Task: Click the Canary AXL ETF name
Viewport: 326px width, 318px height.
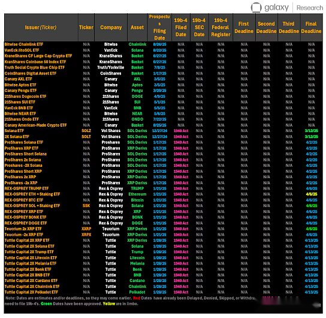Action: [19, 79]
